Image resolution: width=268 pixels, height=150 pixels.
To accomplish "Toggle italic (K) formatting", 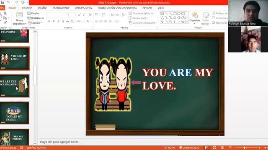I will click(54, 21).
